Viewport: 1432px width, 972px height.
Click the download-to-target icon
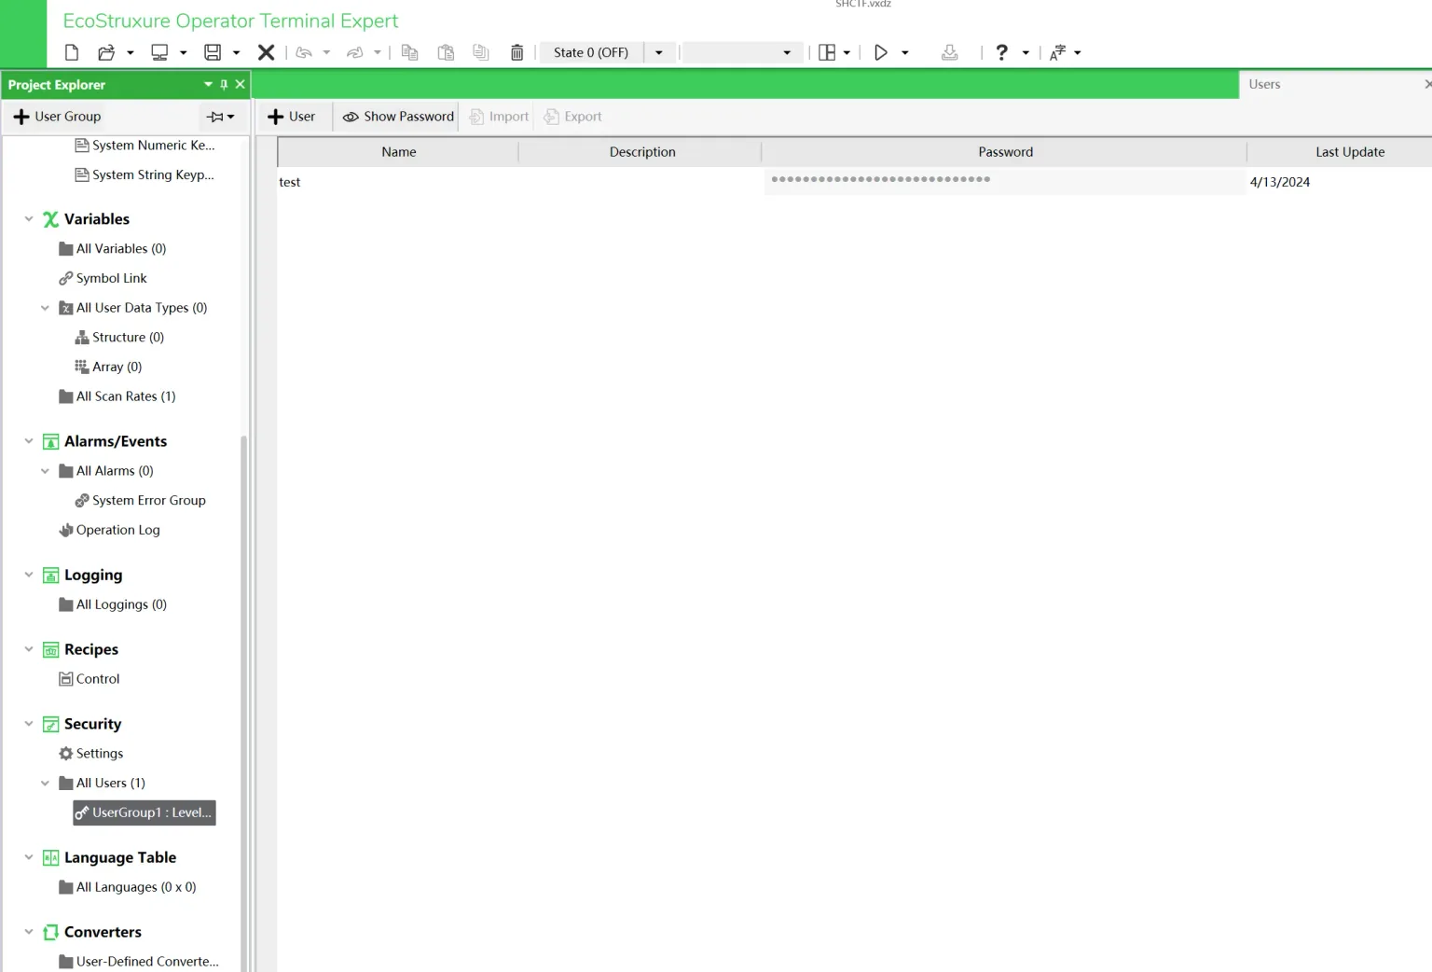coord(950,52)
